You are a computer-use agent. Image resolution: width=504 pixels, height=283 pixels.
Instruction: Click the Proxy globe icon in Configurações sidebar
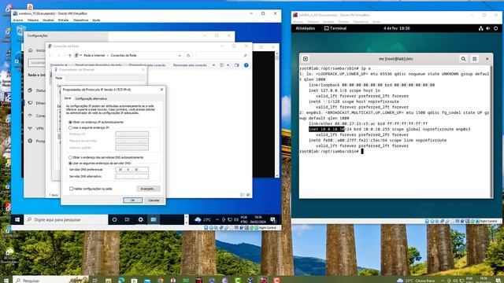pos(31,141)
